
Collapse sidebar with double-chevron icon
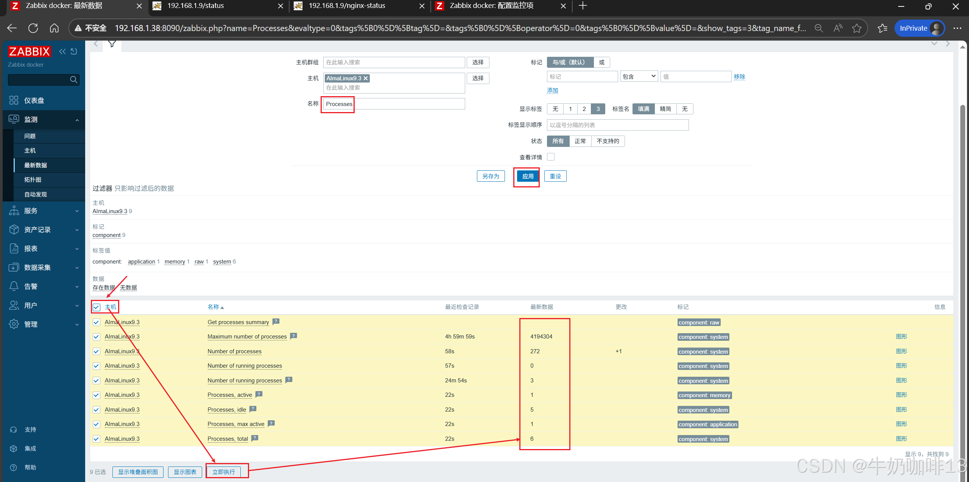pyautogui.click(x=62, y=51)
